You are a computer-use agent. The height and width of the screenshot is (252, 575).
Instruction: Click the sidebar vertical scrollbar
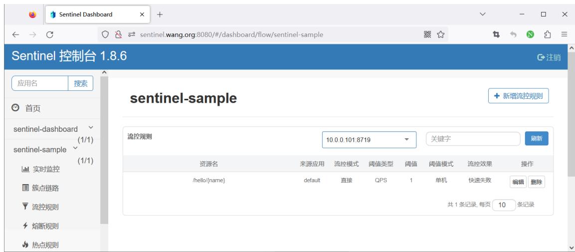[104, 150]
